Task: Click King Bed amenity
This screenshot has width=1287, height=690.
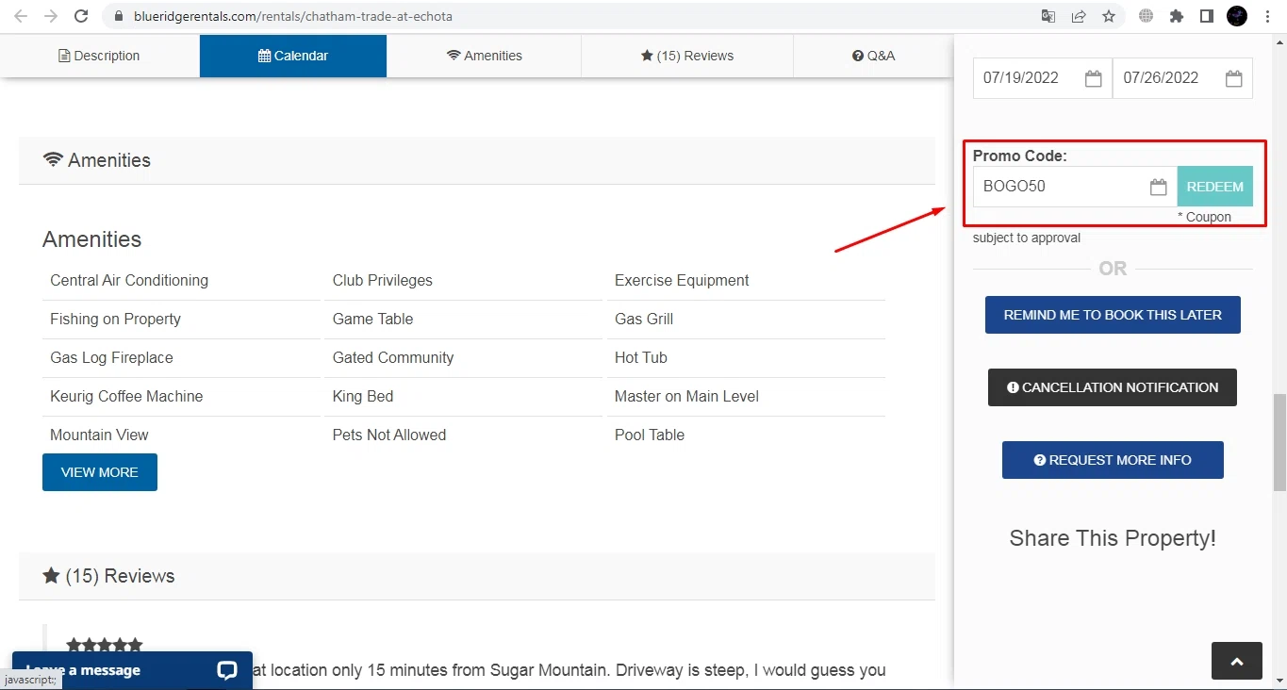Action: tap(363, 396)
